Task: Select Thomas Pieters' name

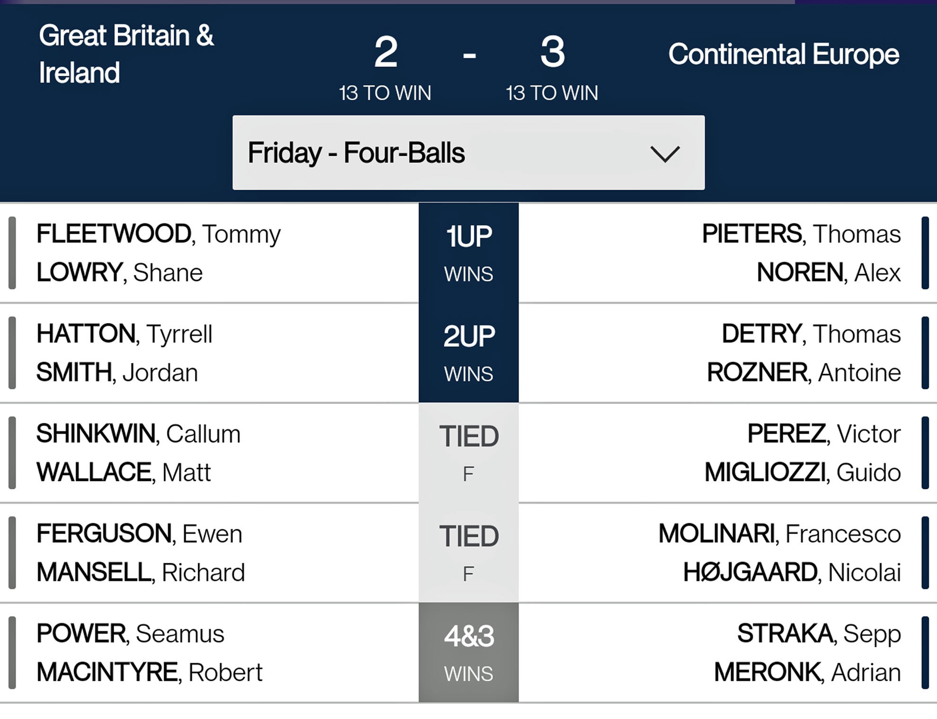Action: [x=801, y=234]
